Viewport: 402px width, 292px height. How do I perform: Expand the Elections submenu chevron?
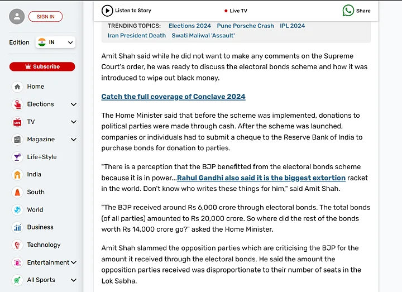[73, 104]
